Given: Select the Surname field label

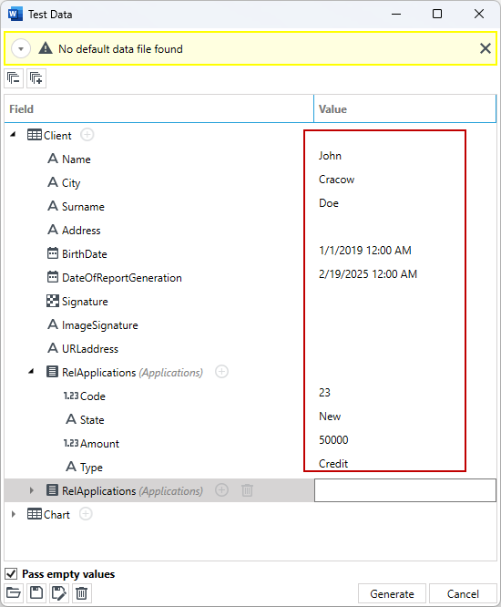Looking at the screenshot, I should coord(83,206).
